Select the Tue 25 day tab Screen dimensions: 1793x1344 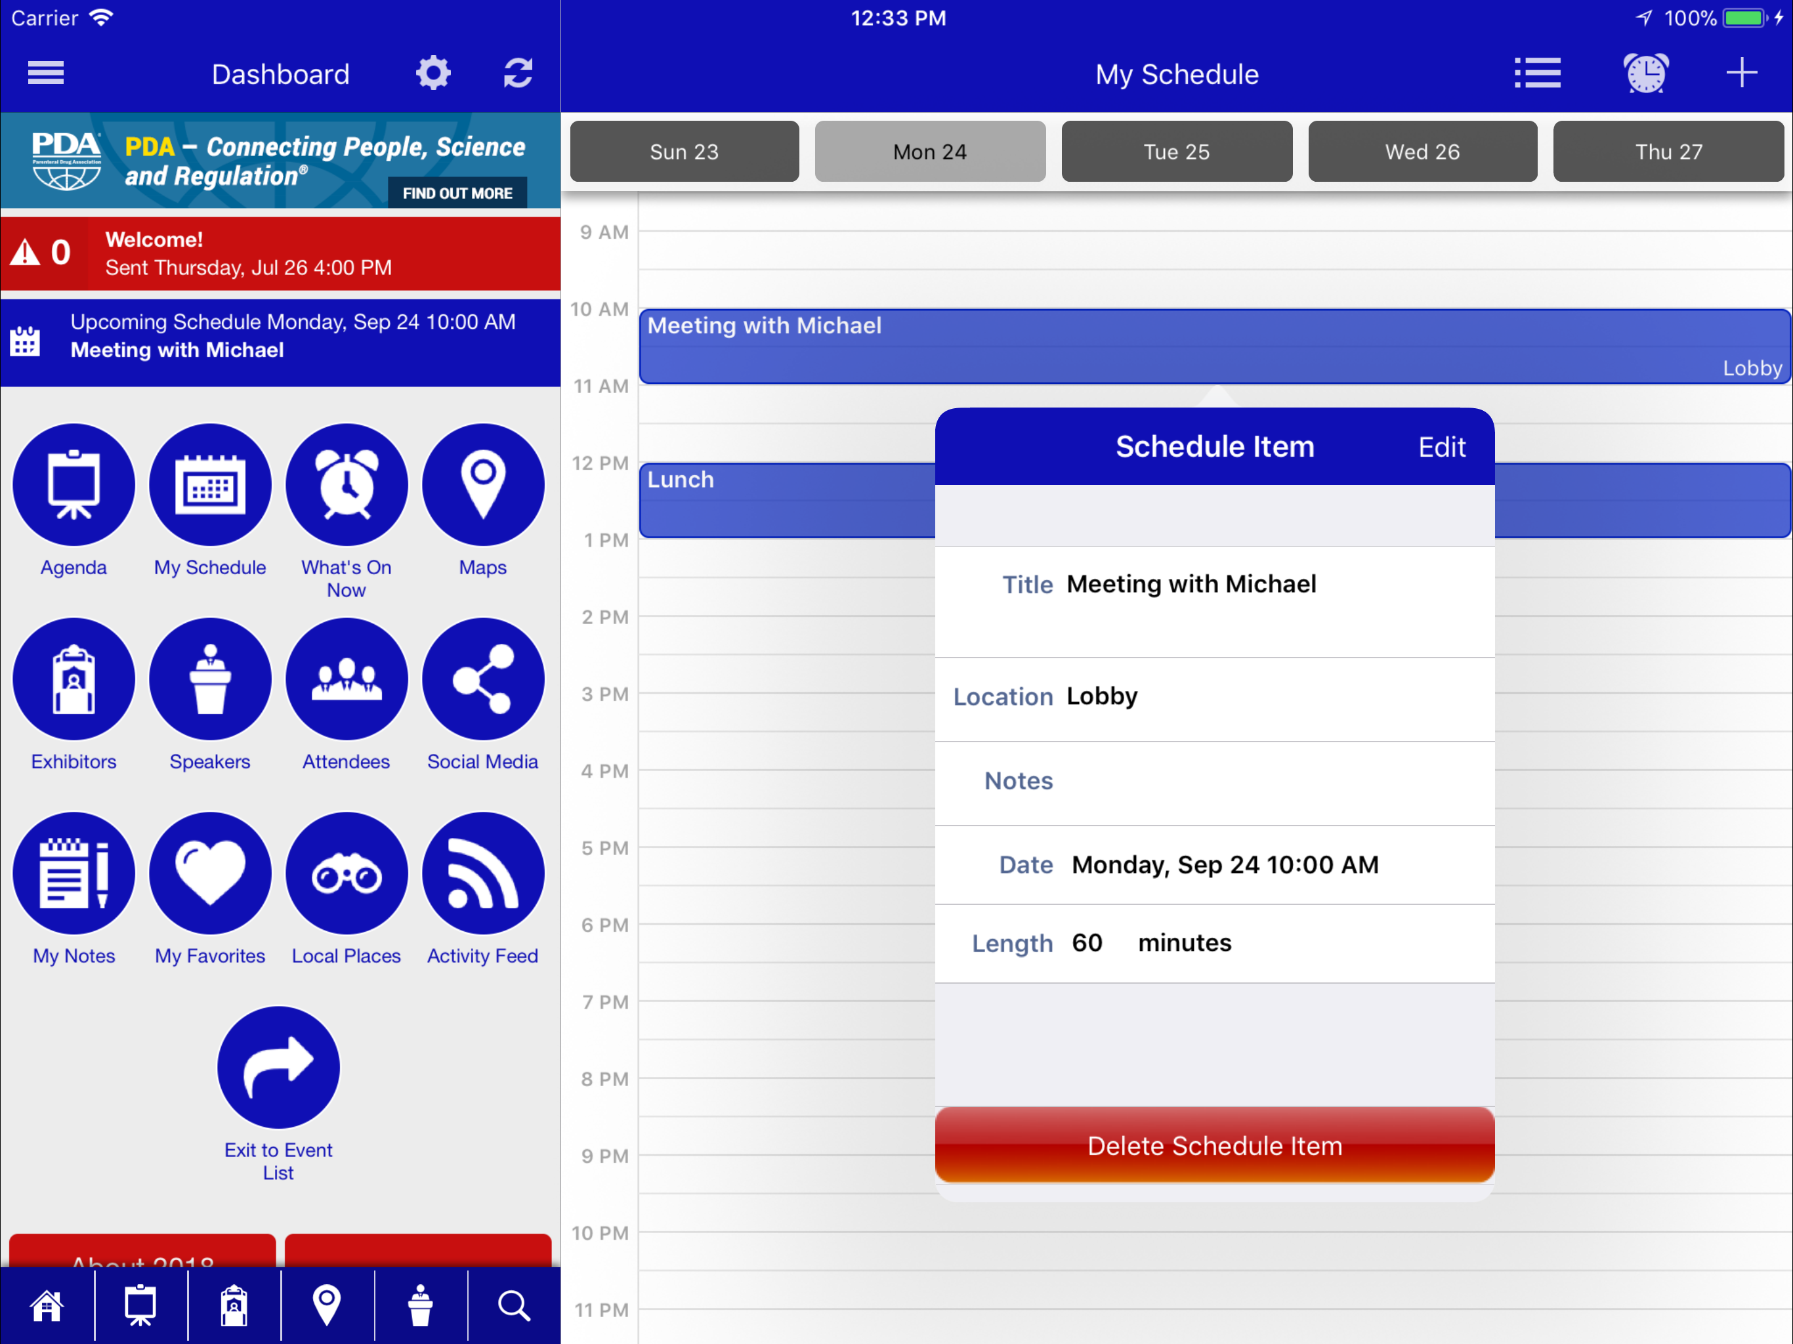1176,152
